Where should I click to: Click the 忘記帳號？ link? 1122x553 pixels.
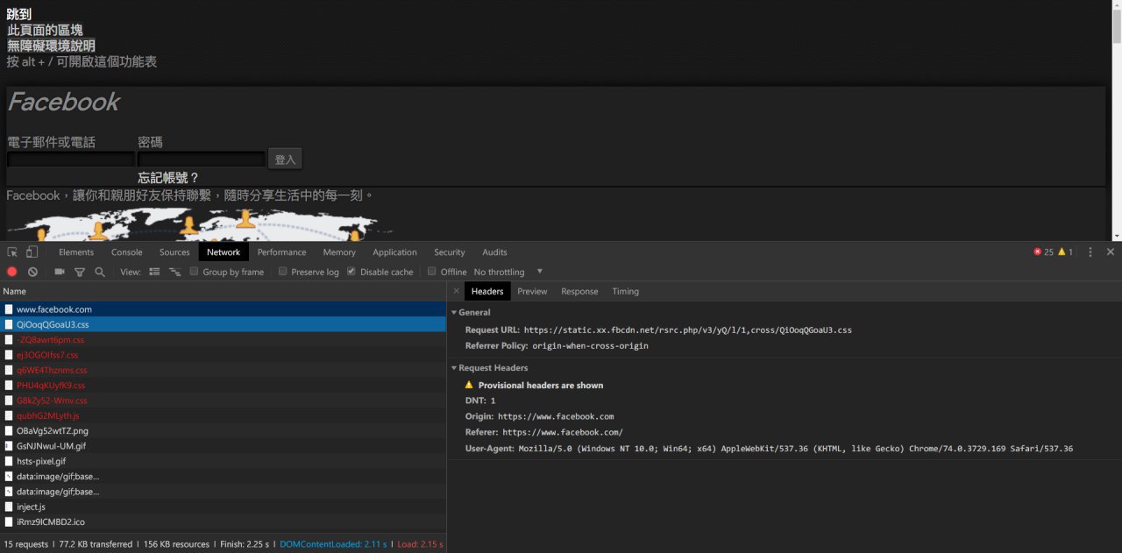pos(168,178)
